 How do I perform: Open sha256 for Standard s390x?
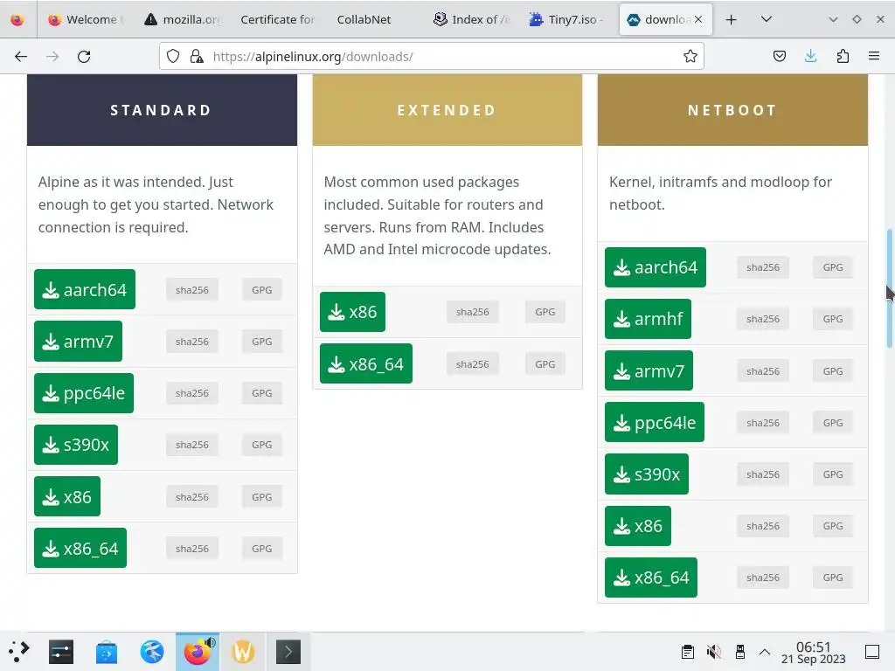[192, 445]
